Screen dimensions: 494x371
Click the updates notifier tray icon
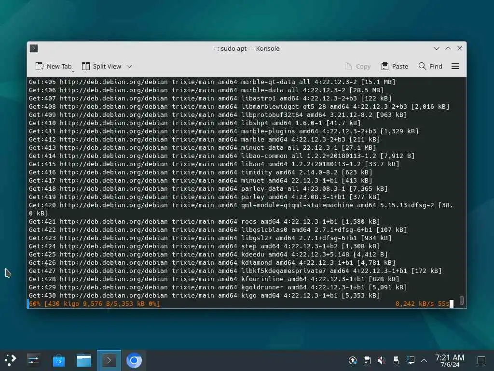click(x=353, y=360)
